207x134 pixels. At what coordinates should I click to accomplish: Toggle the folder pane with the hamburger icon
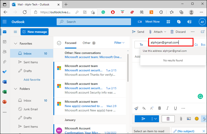(x=15, y=32)
